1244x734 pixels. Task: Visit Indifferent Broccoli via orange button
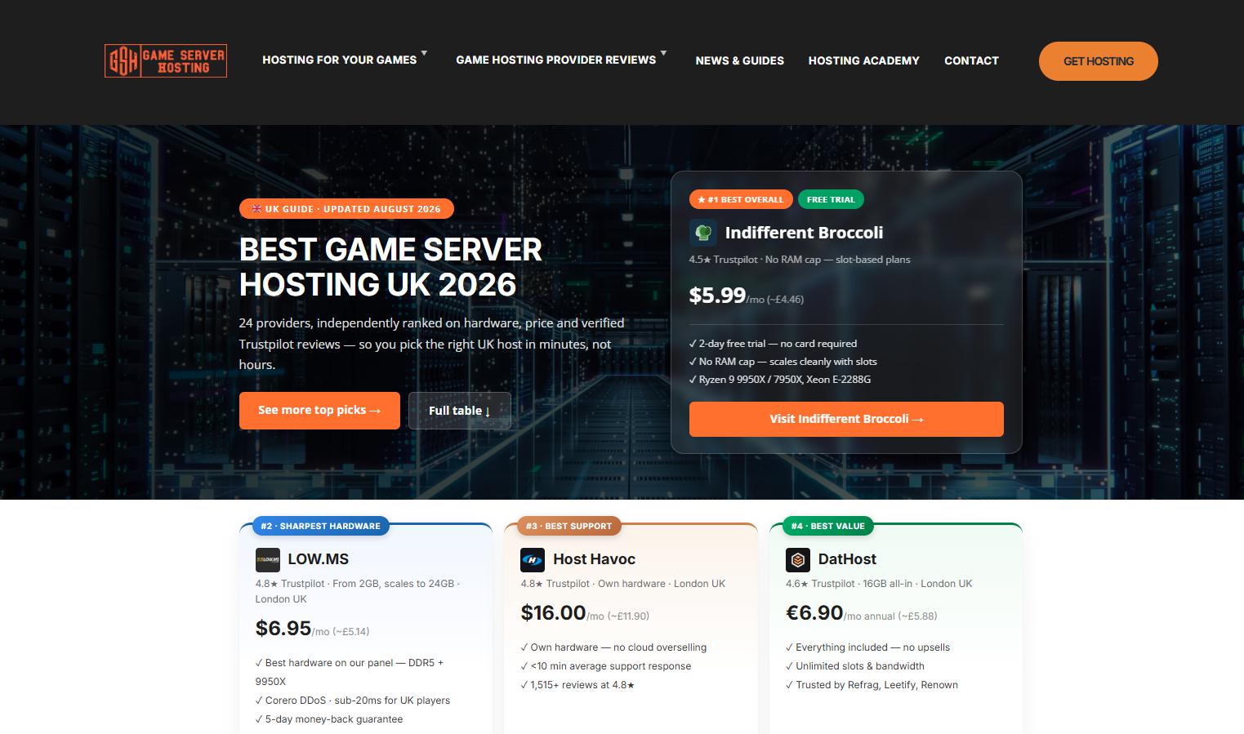[846, 419]
